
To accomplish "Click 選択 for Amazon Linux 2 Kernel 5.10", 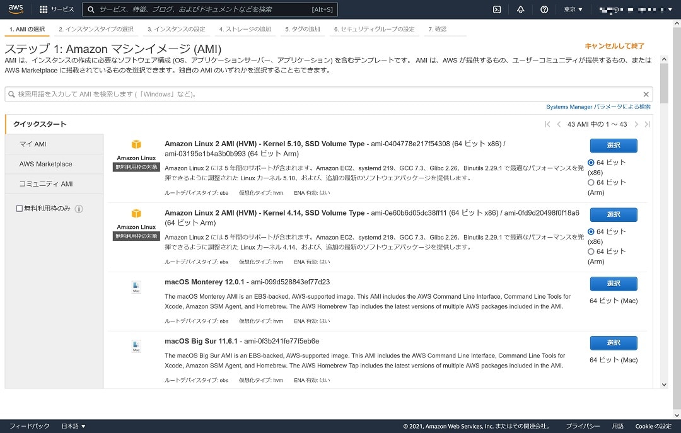I will click(614, 146).
